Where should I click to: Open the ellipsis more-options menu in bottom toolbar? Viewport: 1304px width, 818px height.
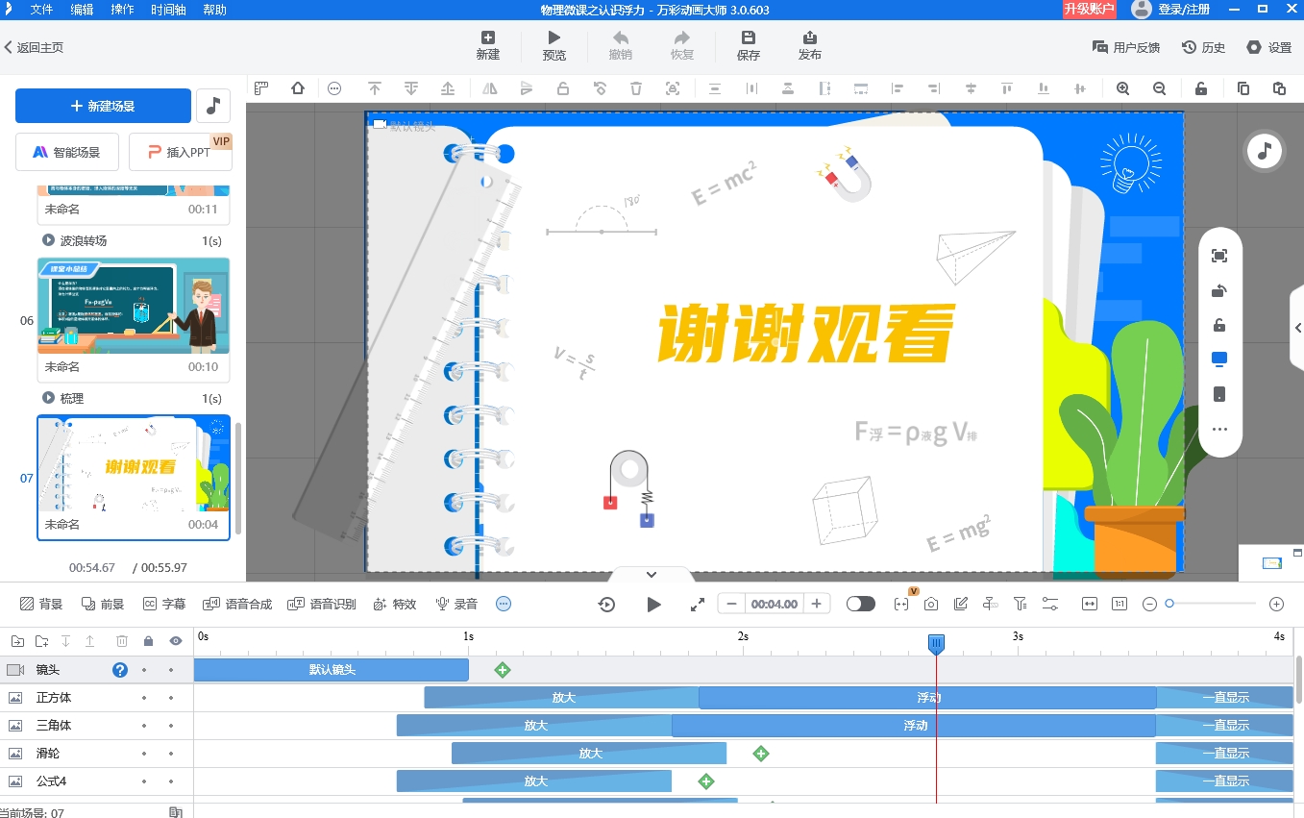504,604
